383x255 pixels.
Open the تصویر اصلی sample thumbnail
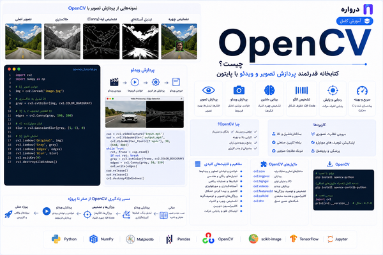coord(23,41)
